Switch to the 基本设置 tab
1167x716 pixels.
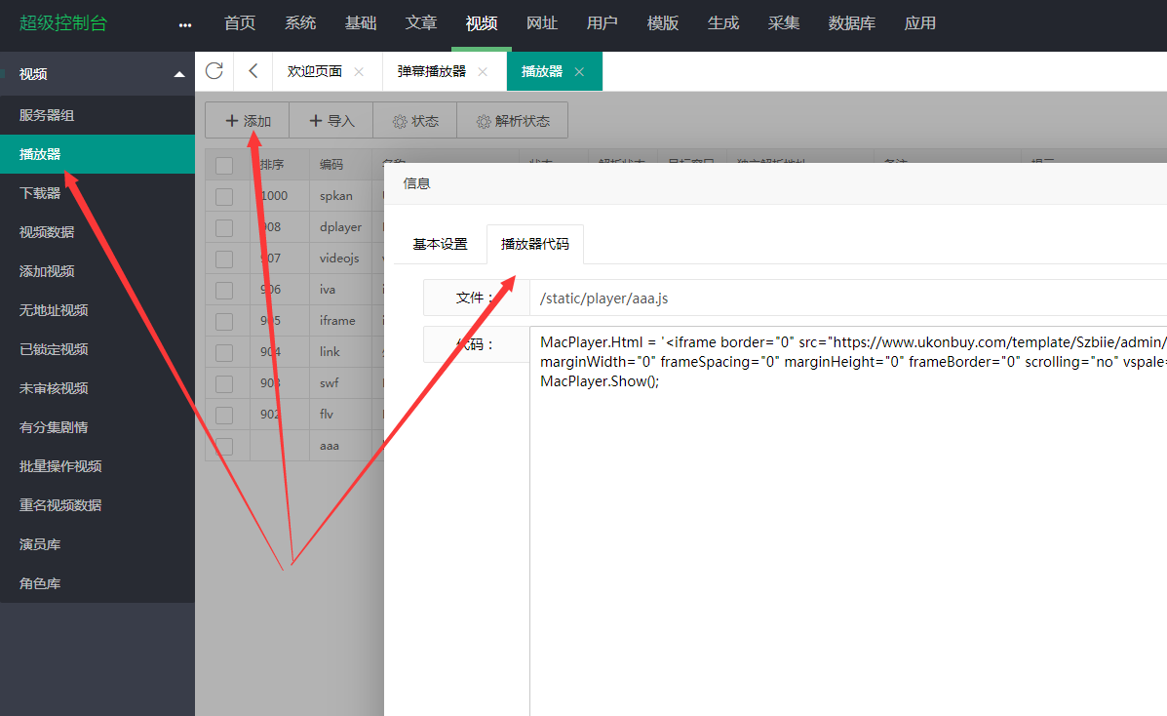[x=440, y=244]
